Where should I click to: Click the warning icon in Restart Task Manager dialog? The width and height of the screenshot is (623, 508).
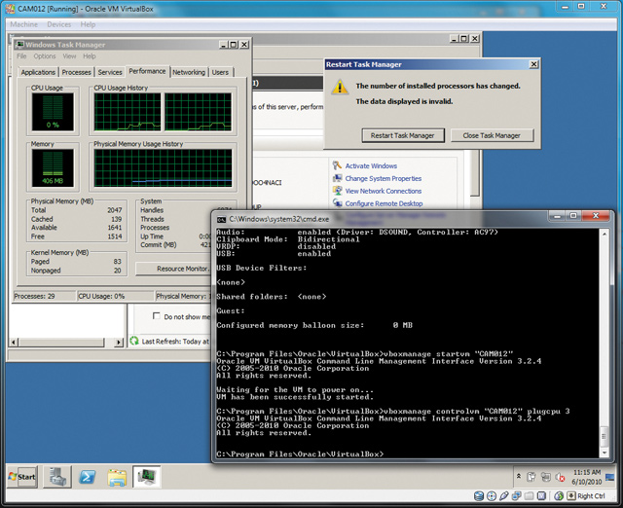pos(340,87)
